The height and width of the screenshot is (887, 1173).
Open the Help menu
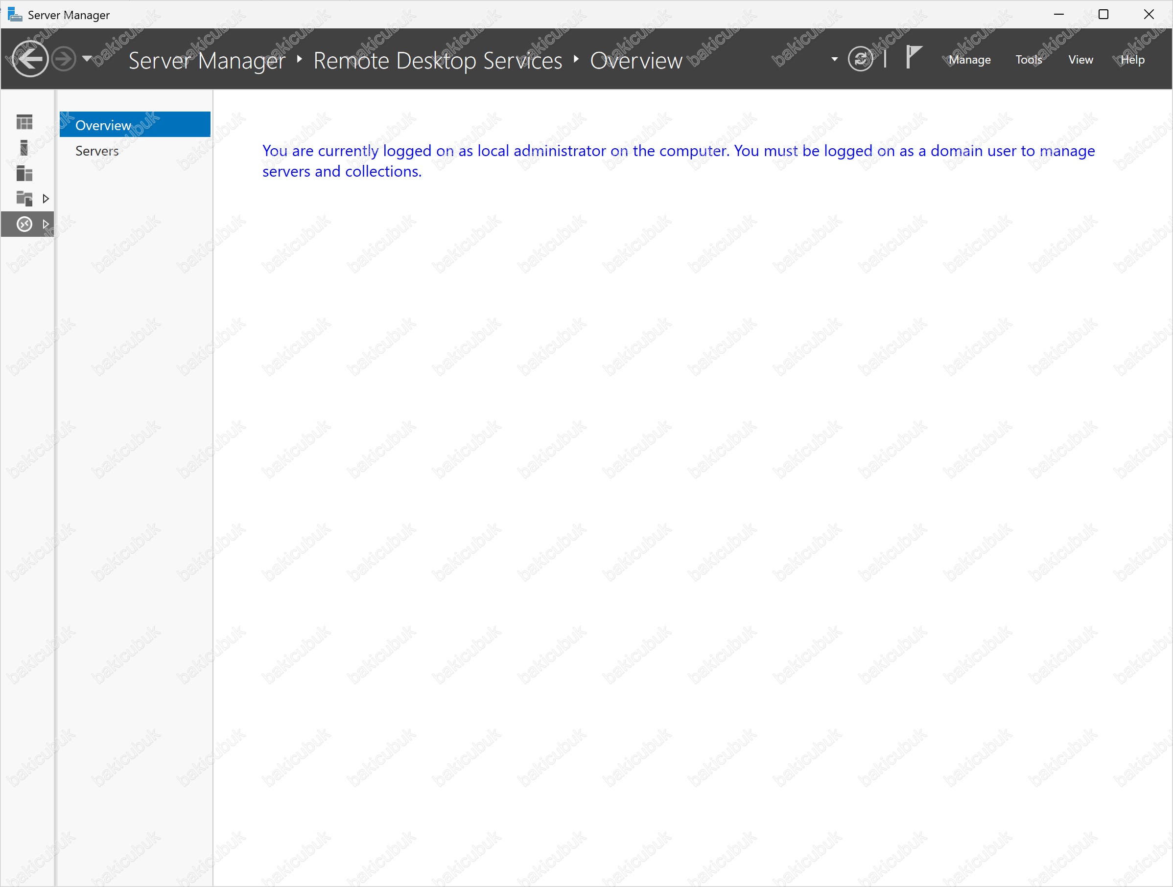point(1132,60)
